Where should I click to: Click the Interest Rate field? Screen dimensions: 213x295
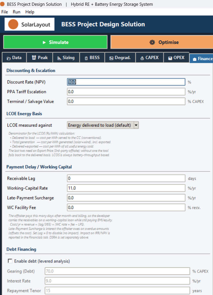tap(117, 281)
